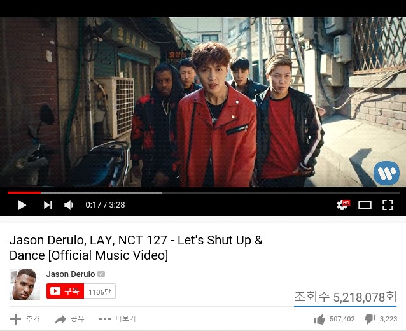Viewport: 406px width, 331px height.
Task: Open the HD quality settings gear
Action: tap(343, 204)
